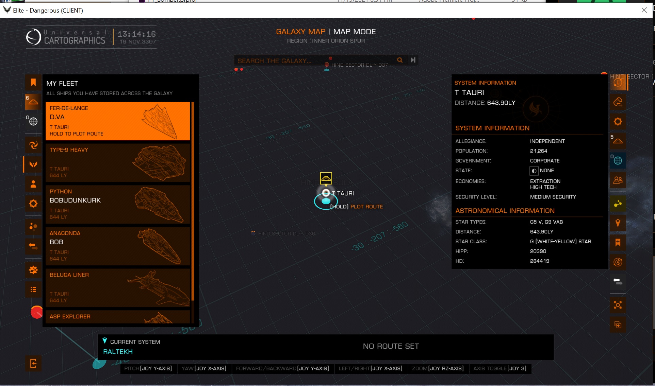Click the right sidebar sun gear icon
Image resolution: width=655 pixels, height=386 pixels.
[x=618, y=121]
